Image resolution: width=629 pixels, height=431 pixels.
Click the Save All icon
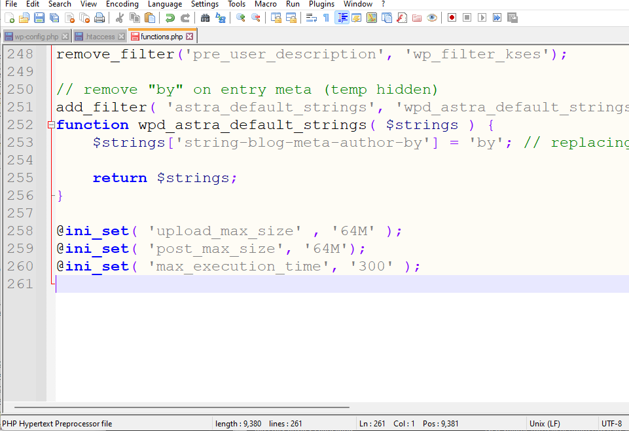click(54, 18)
